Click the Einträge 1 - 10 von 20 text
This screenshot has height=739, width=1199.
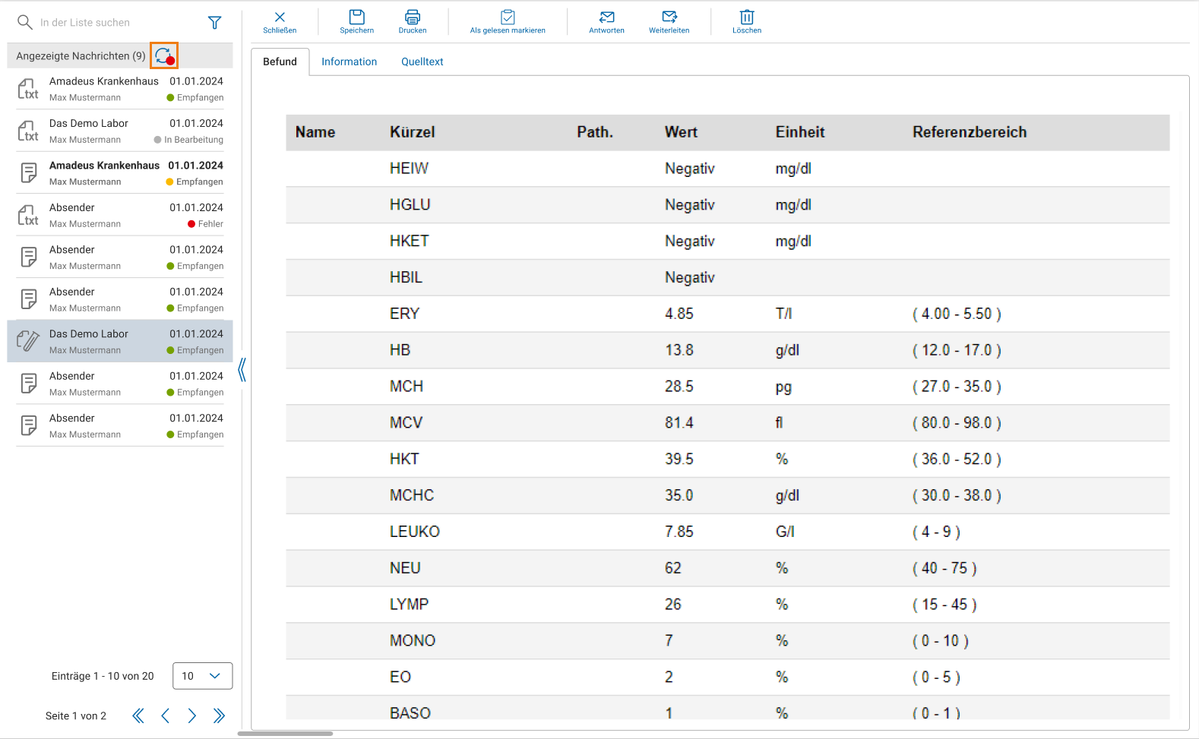103,676
